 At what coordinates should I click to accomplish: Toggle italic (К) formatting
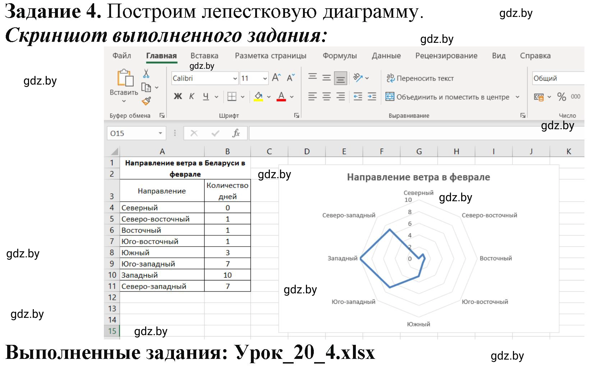(x=192, y=96)
